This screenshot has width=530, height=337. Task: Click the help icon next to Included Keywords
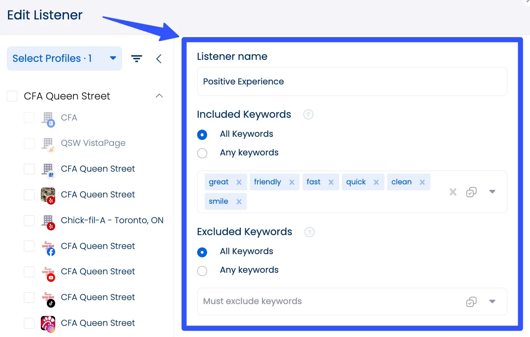pyautogui.click(x=308, y=114)
